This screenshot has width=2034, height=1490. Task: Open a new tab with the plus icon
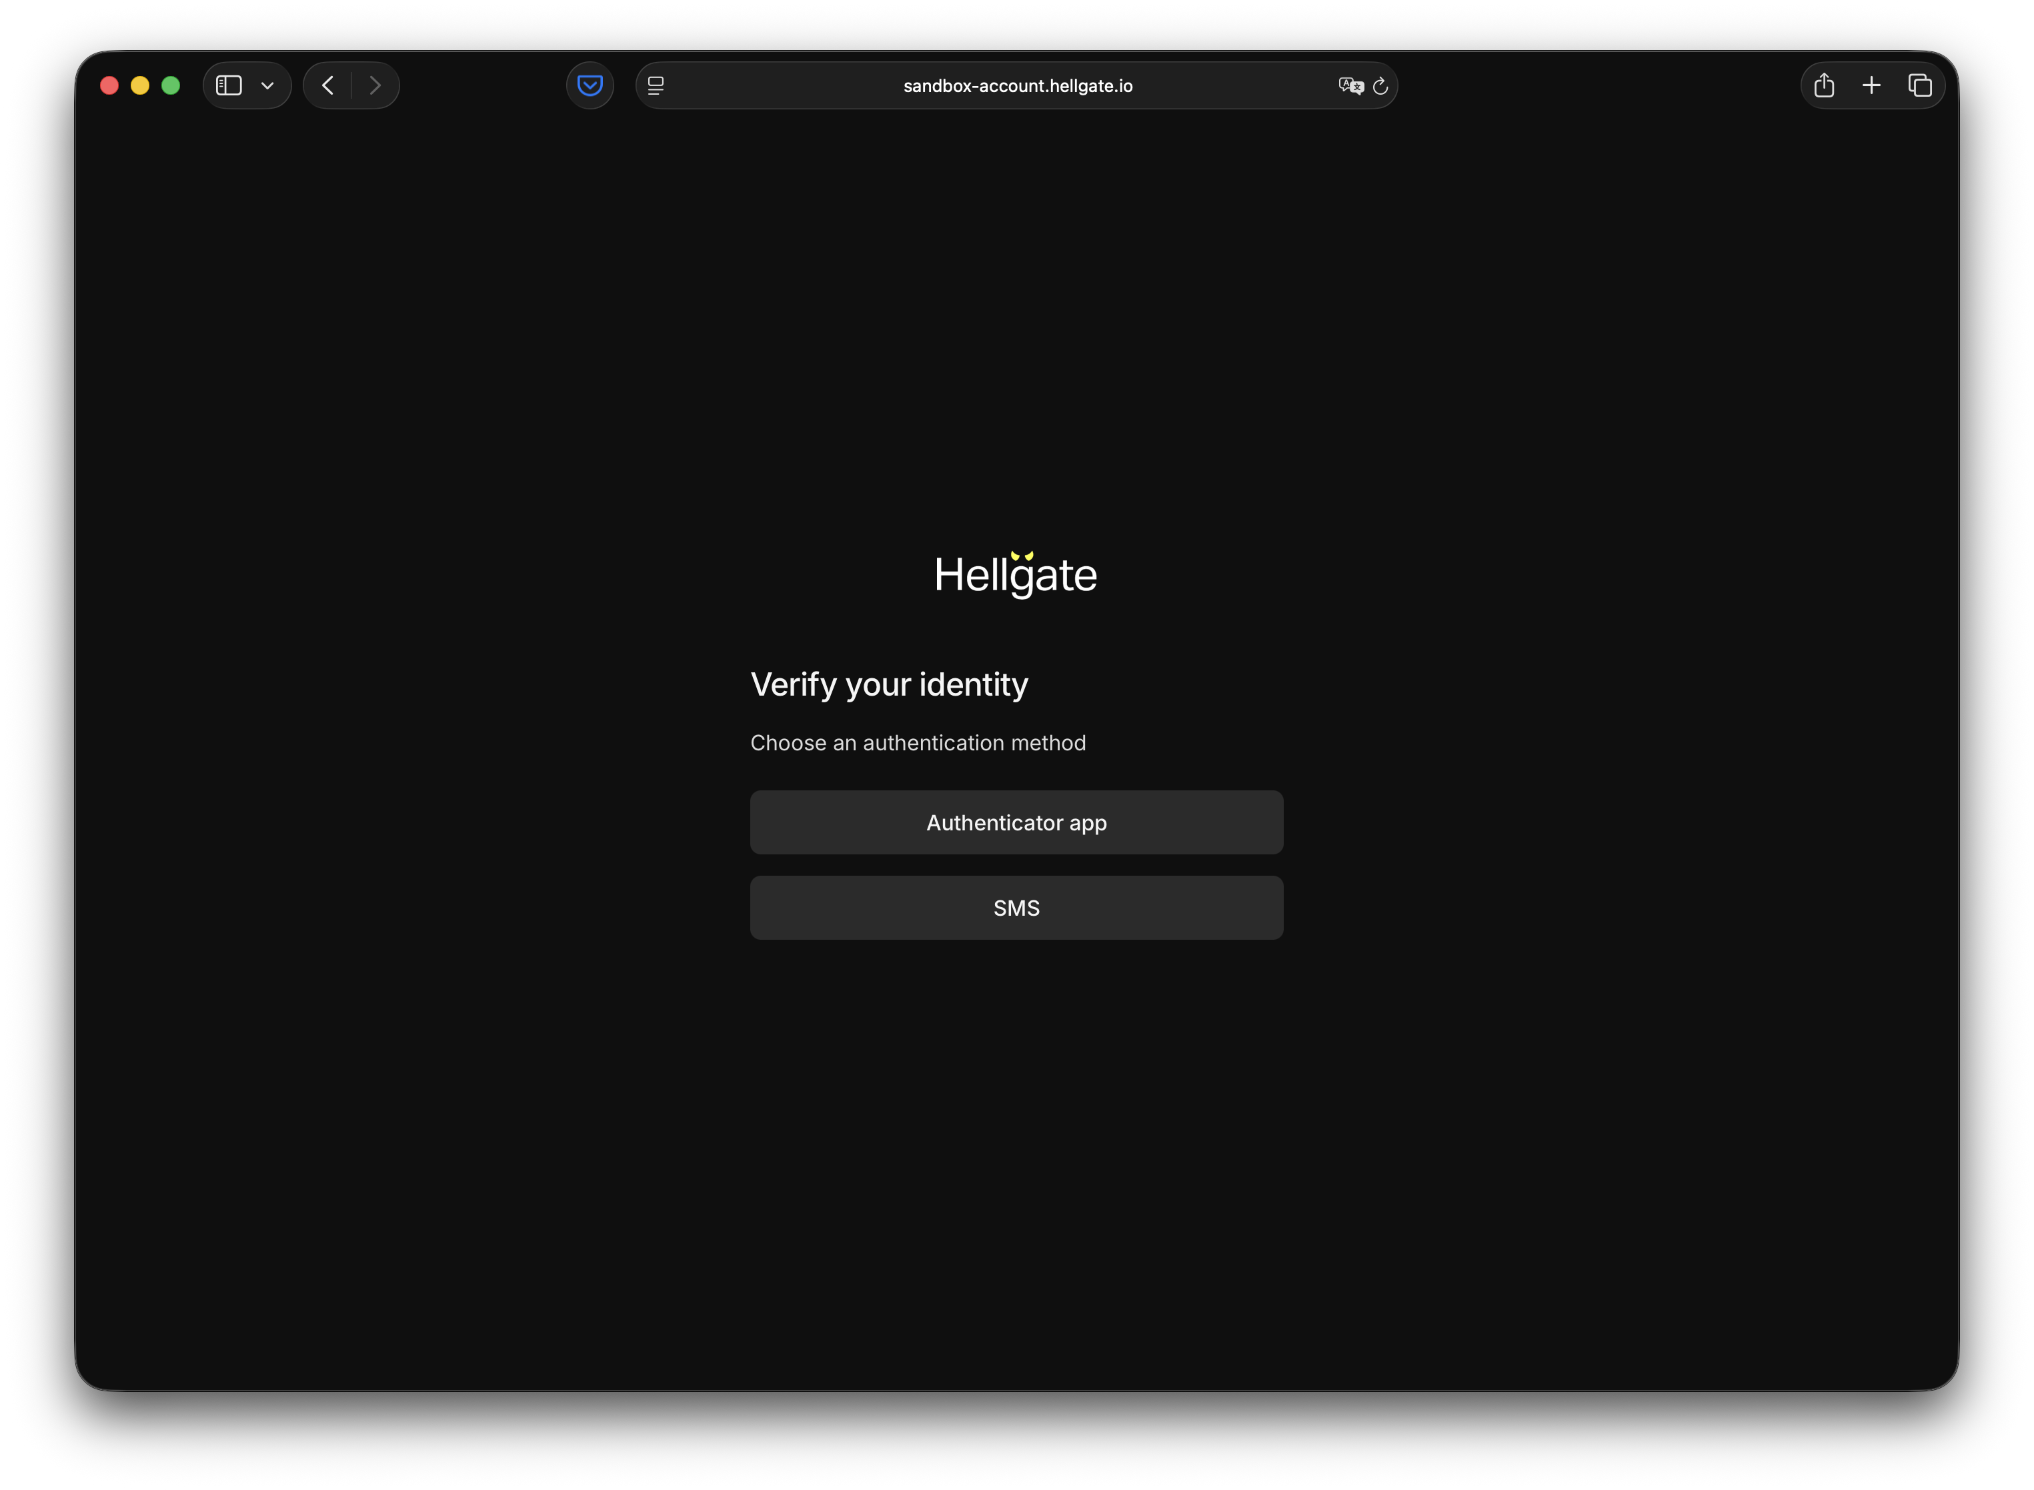click(1872, 85)
